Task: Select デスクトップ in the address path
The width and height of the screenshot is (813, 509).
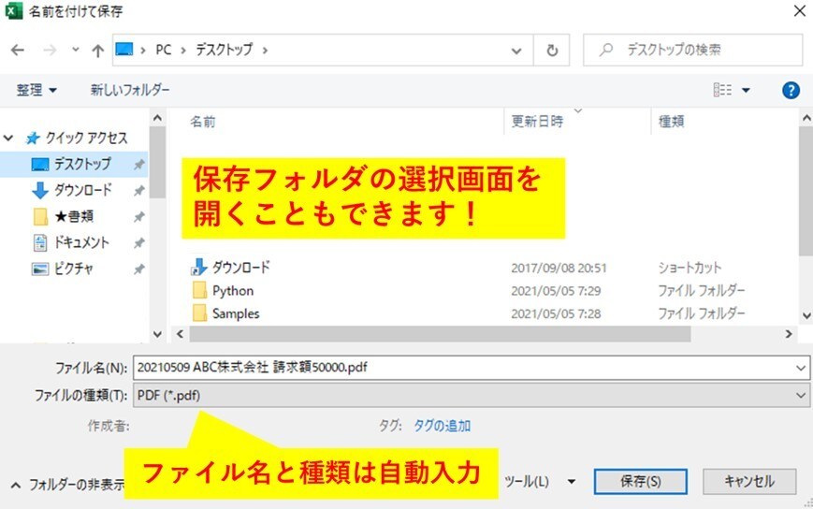Action: tap(224, 50)
